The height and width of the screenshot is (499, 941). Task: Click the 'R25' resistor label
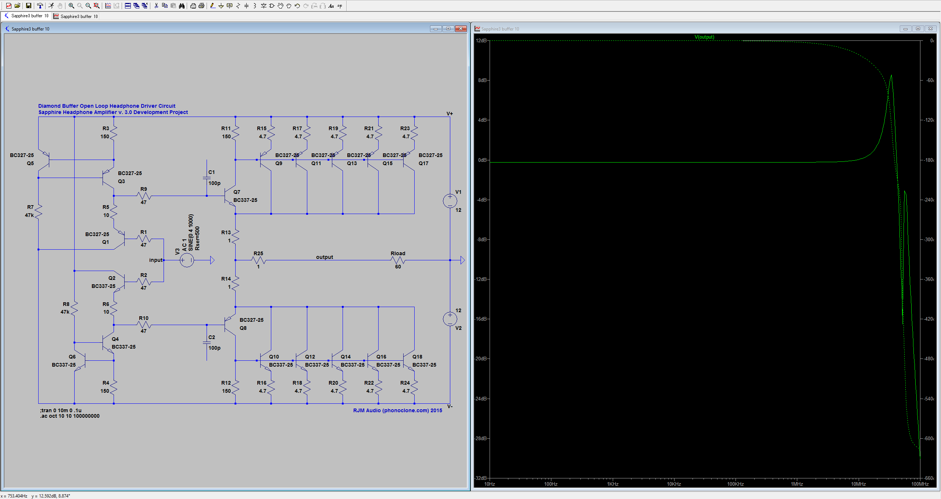(x=258, y=253)
